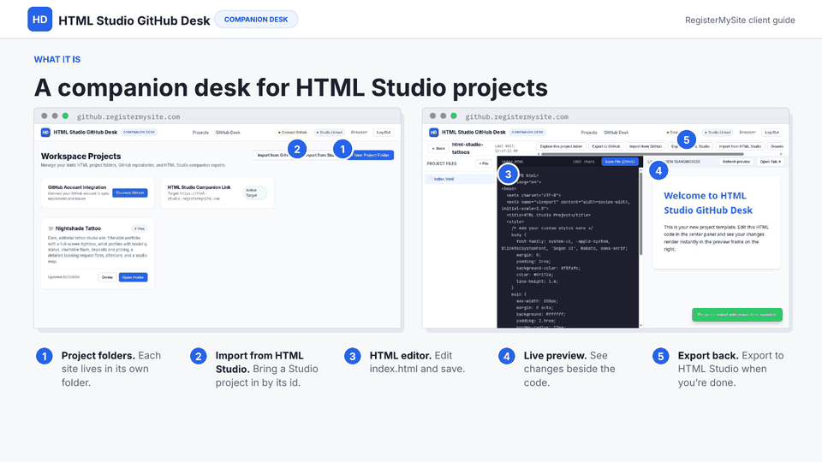Open the RegisterMySite client guide link
The image size is (822, 462).
pyautogui.click(x=740, y=20)
